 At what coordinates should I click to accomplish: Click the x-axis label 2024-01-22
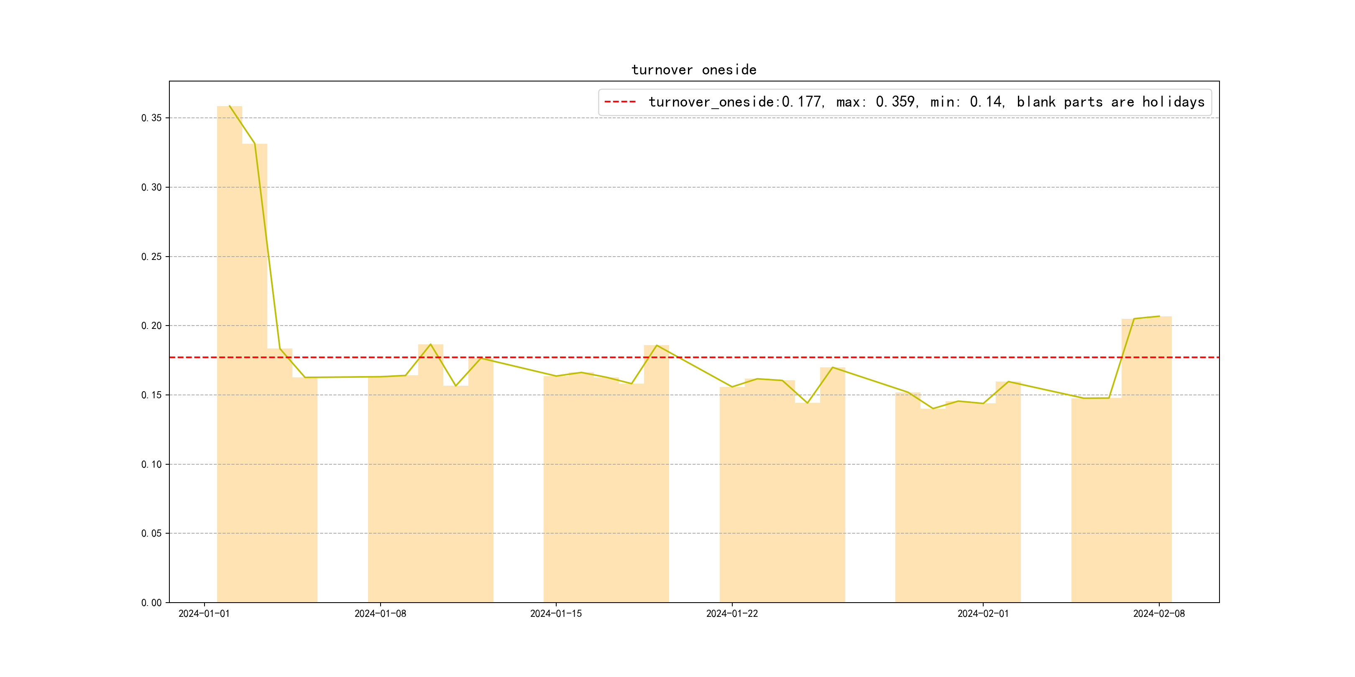point(732,614)
